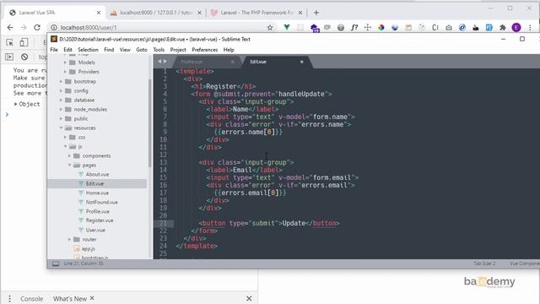540x304 pixels.
Task: Show the DevTools console sidebar
Action: (9, 57)
